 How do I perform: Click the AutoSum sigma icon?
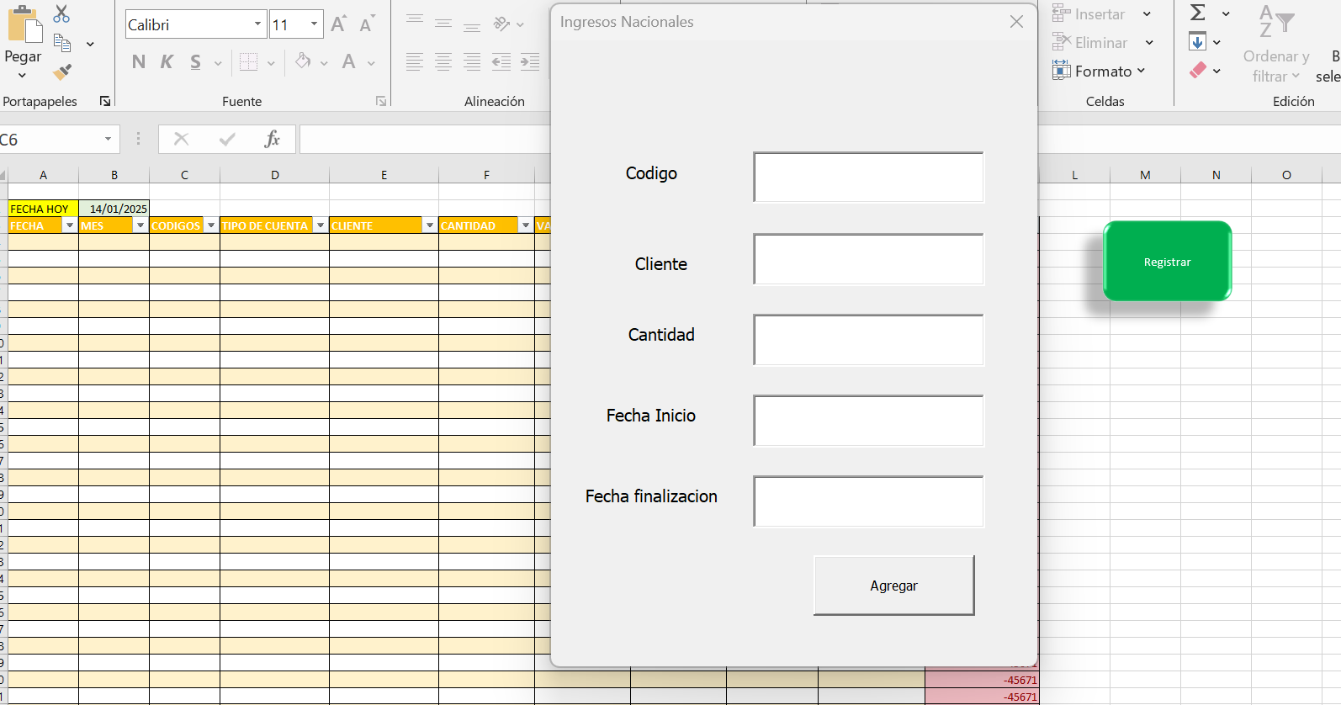click(x=1198, y=13)
